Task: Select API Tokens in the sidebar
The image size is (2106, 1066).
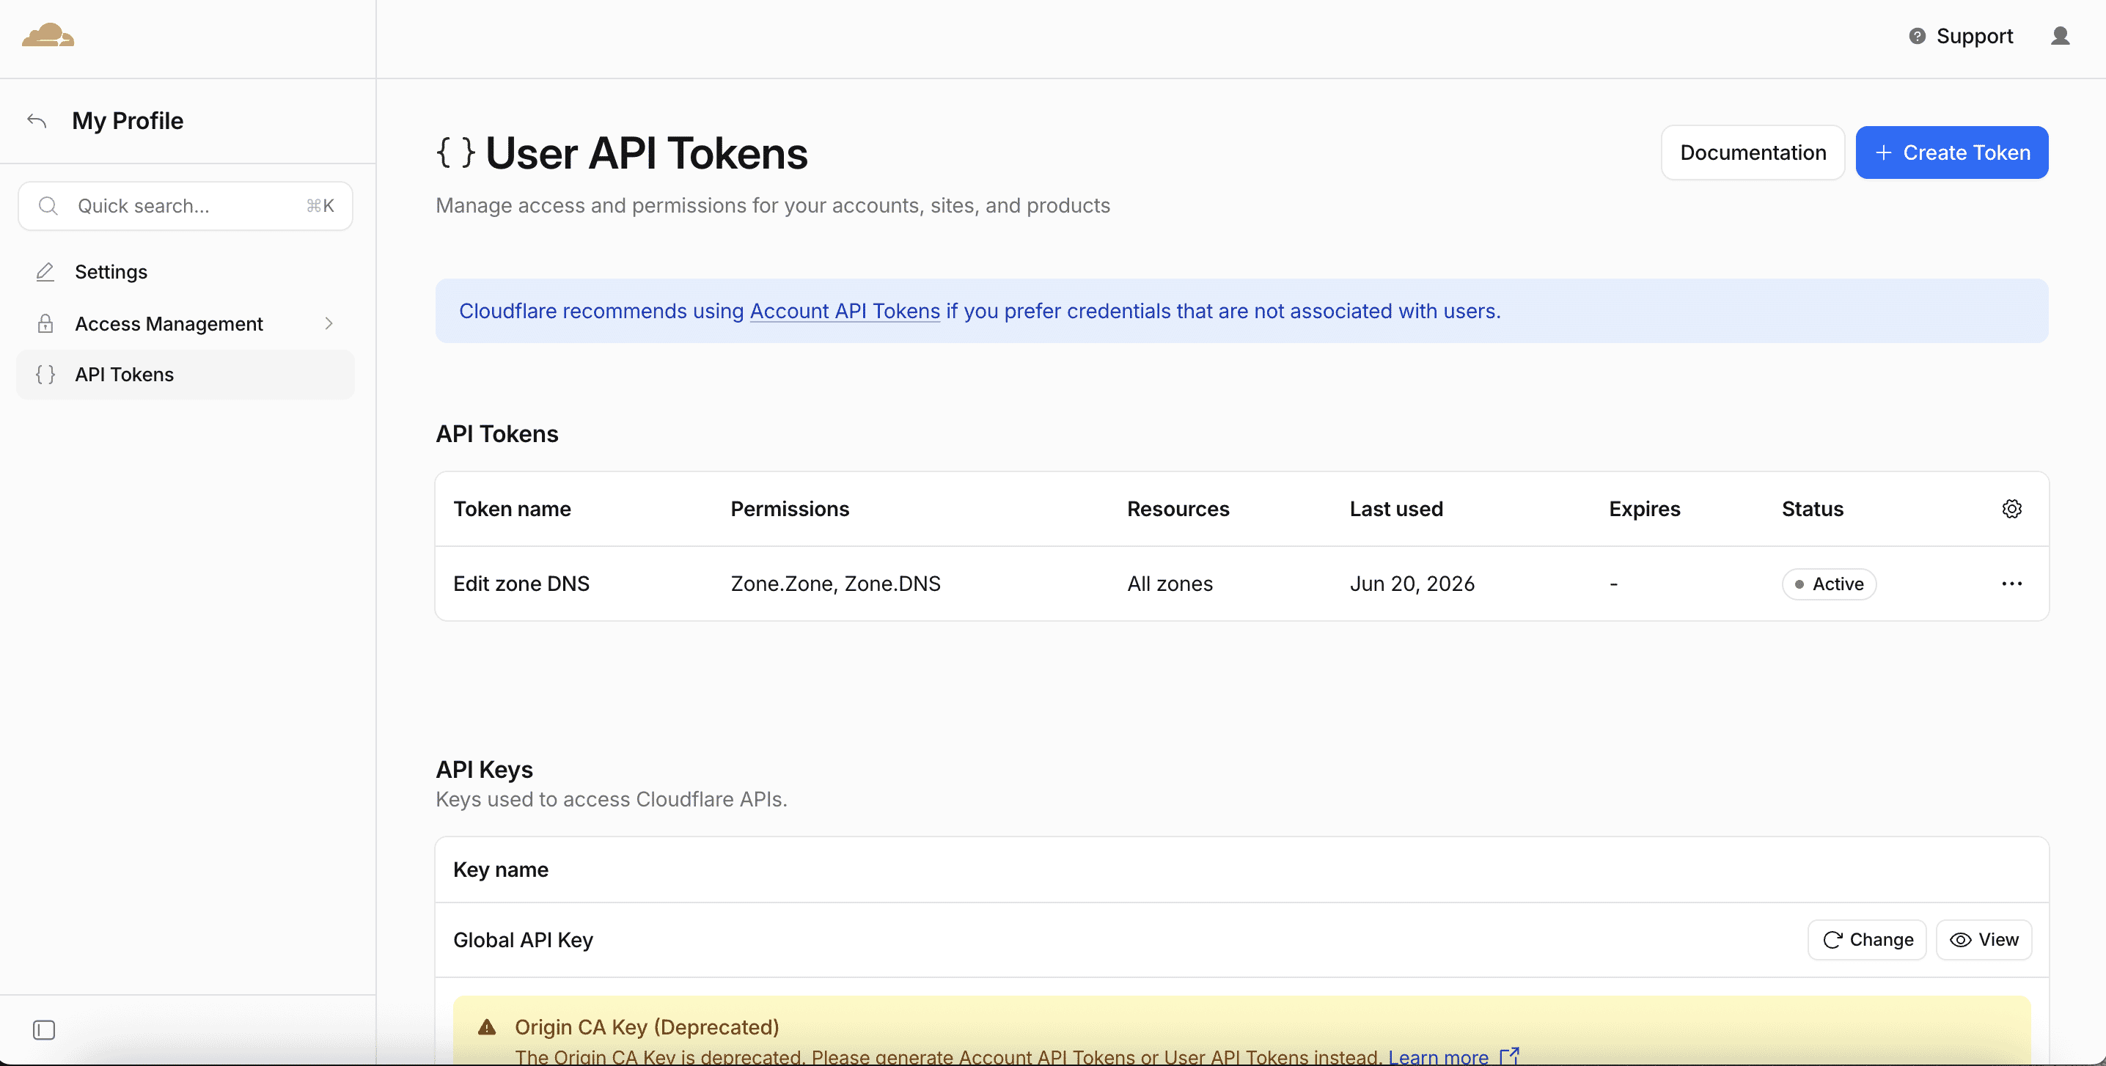Action: point(186,375)
